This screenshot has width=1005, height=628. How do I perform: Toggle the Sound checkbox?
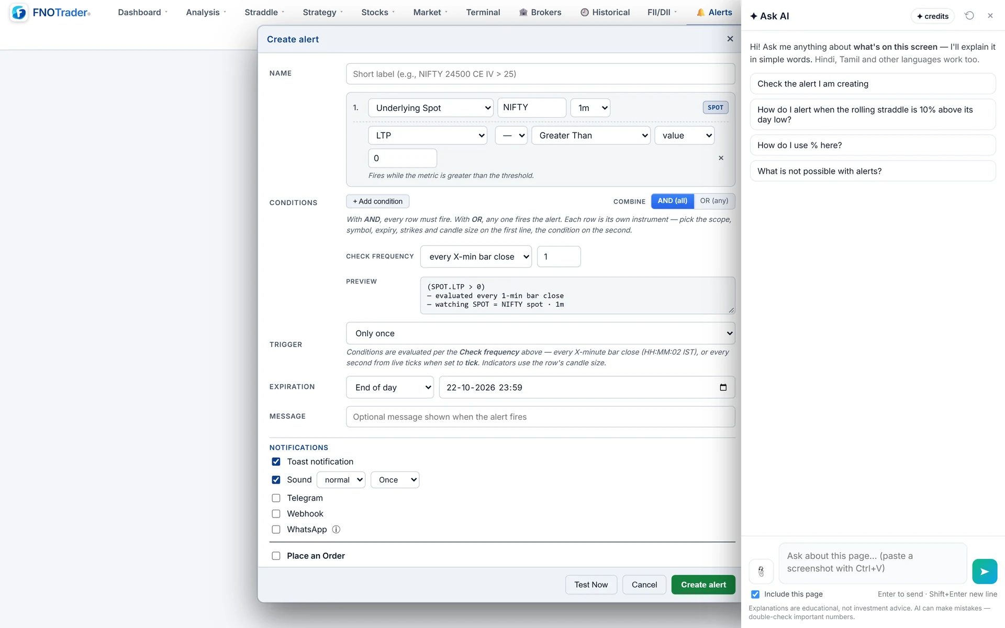point(276,480)
